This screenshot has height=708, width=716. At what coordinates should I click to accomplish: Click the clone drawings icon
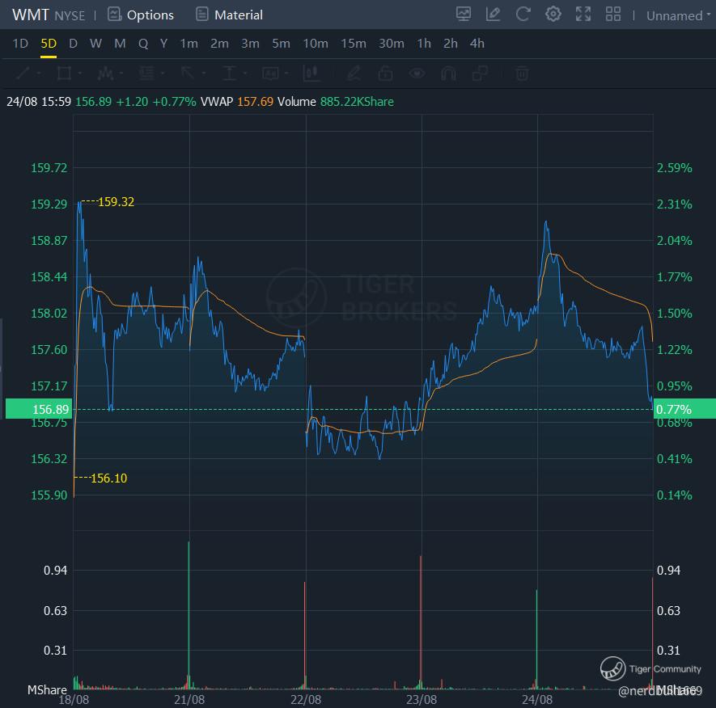click(x=481, y=73)
